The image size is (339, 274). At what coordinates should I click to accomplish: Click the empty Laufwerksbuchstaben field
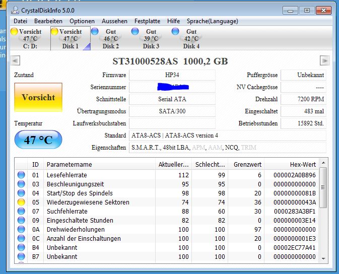tap(172, 123)
